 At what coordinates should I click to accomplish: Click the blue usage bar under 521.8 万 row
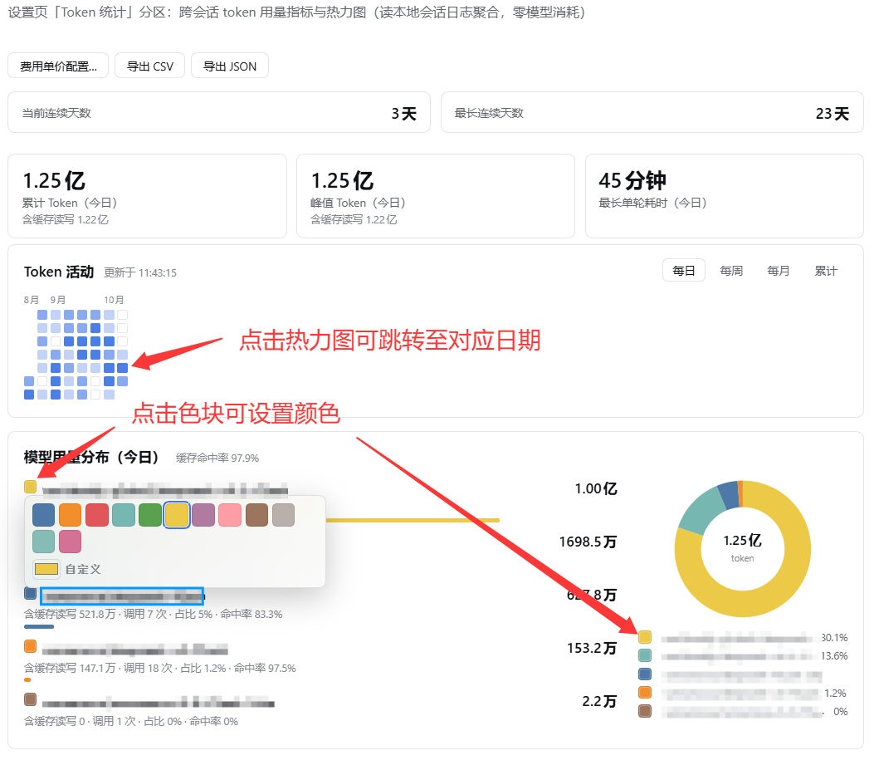point(39,627)
